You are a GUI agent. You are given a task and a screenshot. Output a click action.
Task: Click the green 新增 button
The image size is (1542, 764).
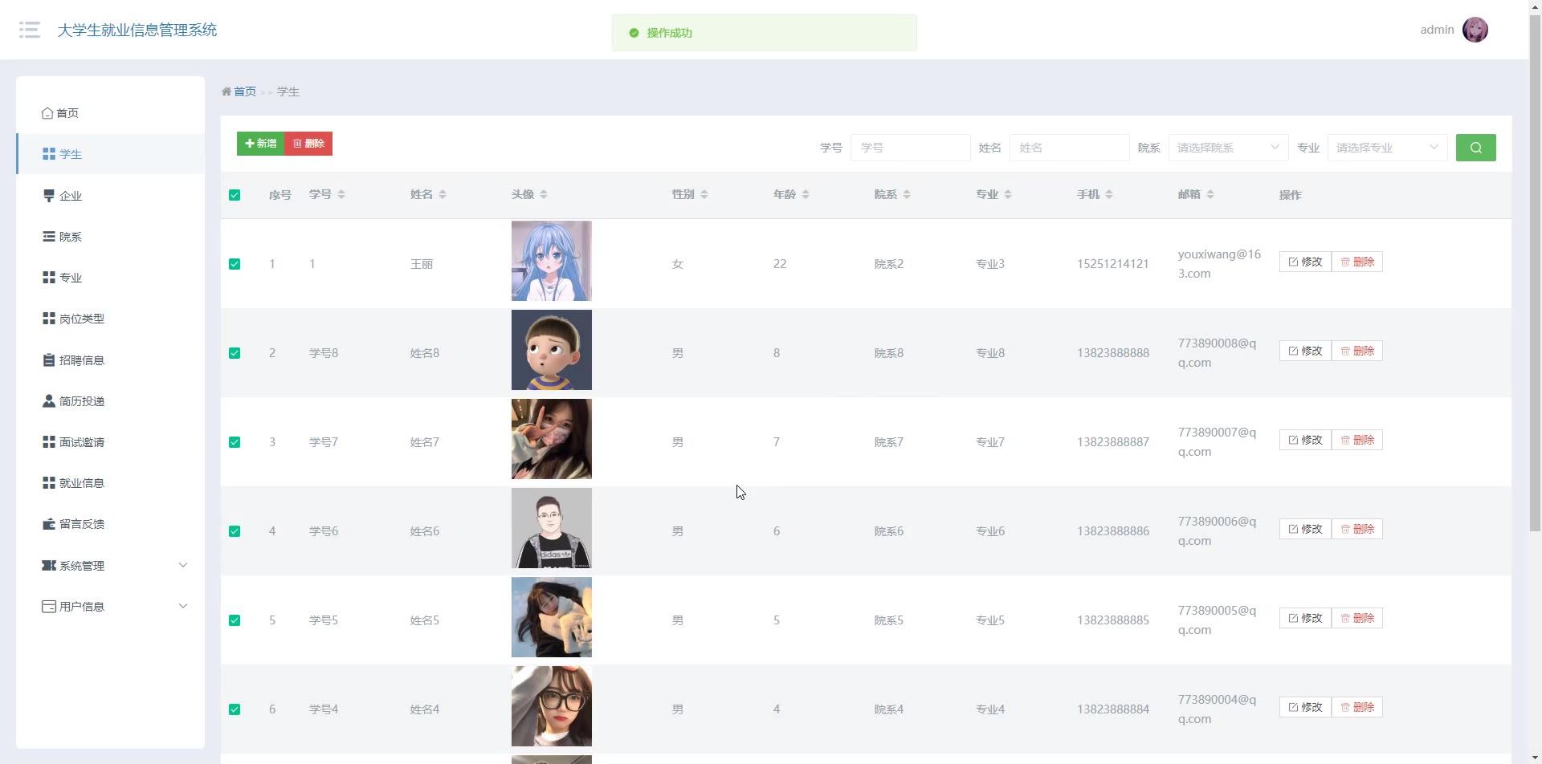[261, 144]
